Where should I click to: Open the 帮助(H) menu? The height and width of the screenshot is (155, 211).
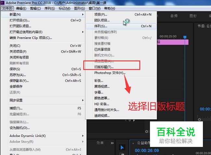pyautogui.click(x=109, y=8)
